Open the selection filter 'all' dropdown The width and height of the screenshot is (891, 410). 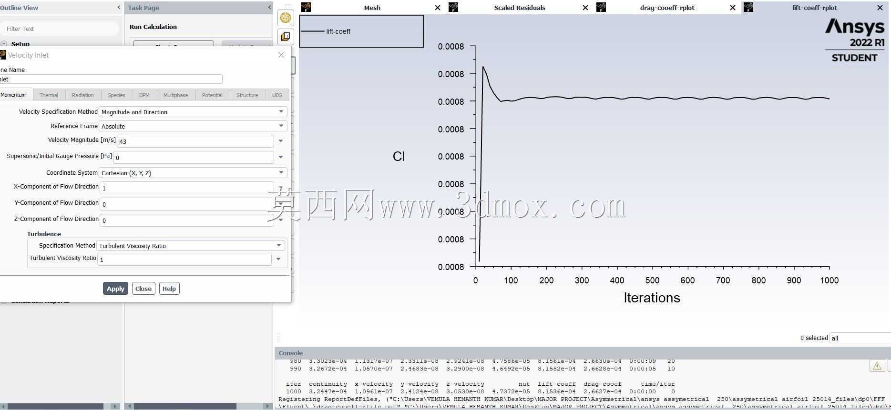860,338
